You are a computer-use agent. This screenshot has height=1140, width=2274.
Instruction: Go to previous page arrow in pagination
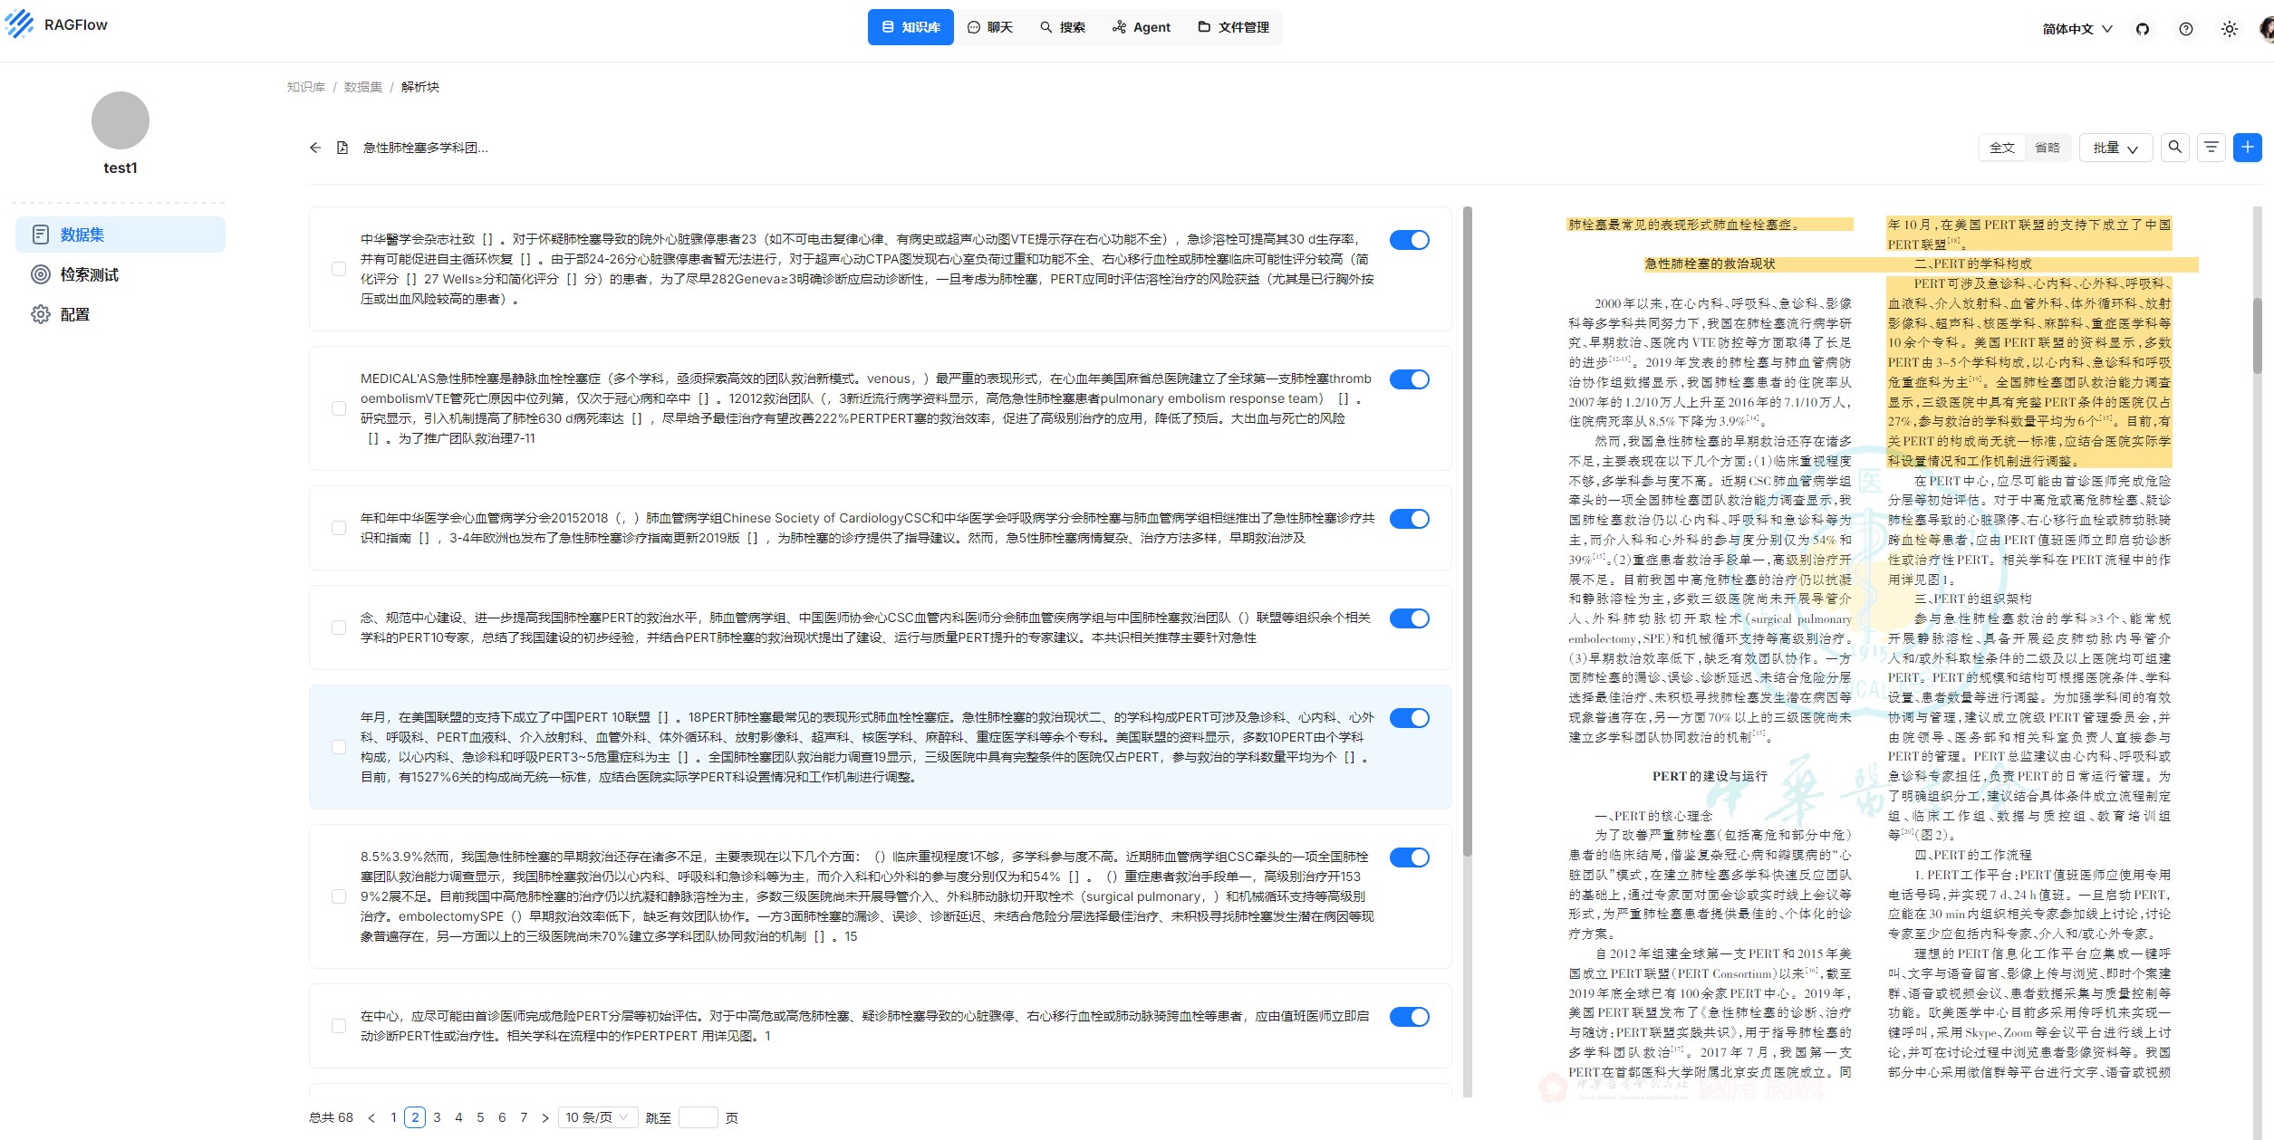(x=371, y=1117)
